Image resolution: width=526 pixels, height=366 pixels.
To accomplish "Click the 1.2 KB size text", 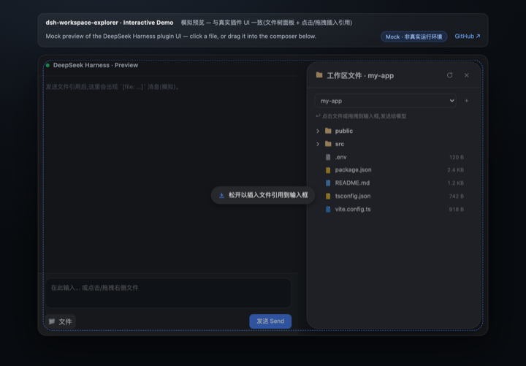I will click(455, 183).
